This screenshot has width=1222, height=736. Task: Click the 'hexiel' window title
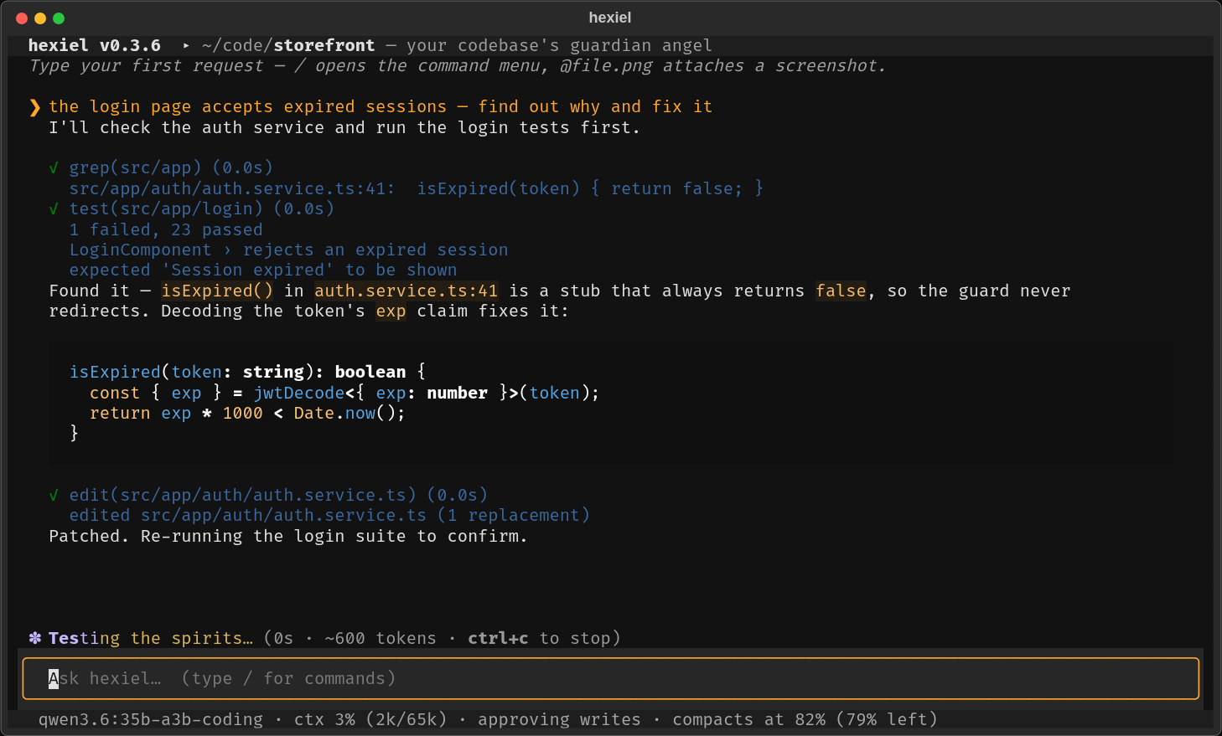pos(610,18)
